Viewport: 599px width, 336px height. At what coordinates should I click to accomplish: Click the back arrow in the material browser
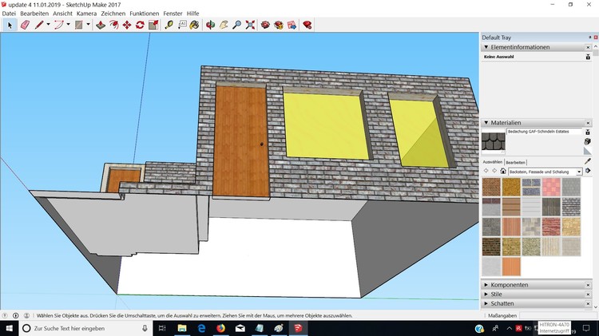click(486, 171)
